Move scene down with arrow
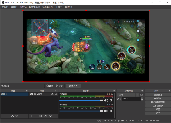Screen dimensions: 171x123 click(x=17, y=116)
